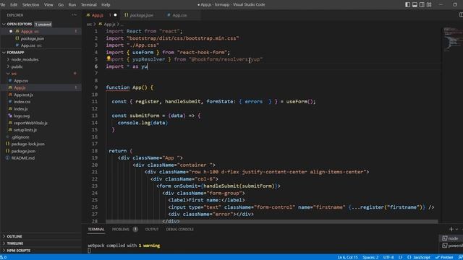Click the unsaved dot on App.js tab
This screenshot has width=463, height=260.
tap(115, 14)
